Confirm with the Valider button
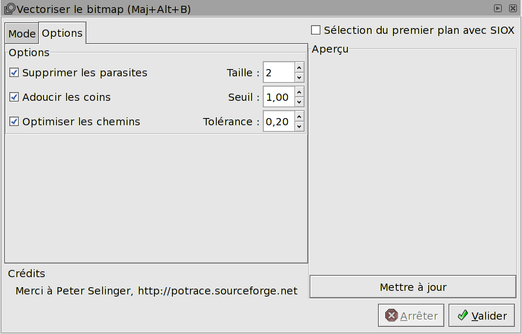Viewport: 522px width, 334px height. coord(482,315)
